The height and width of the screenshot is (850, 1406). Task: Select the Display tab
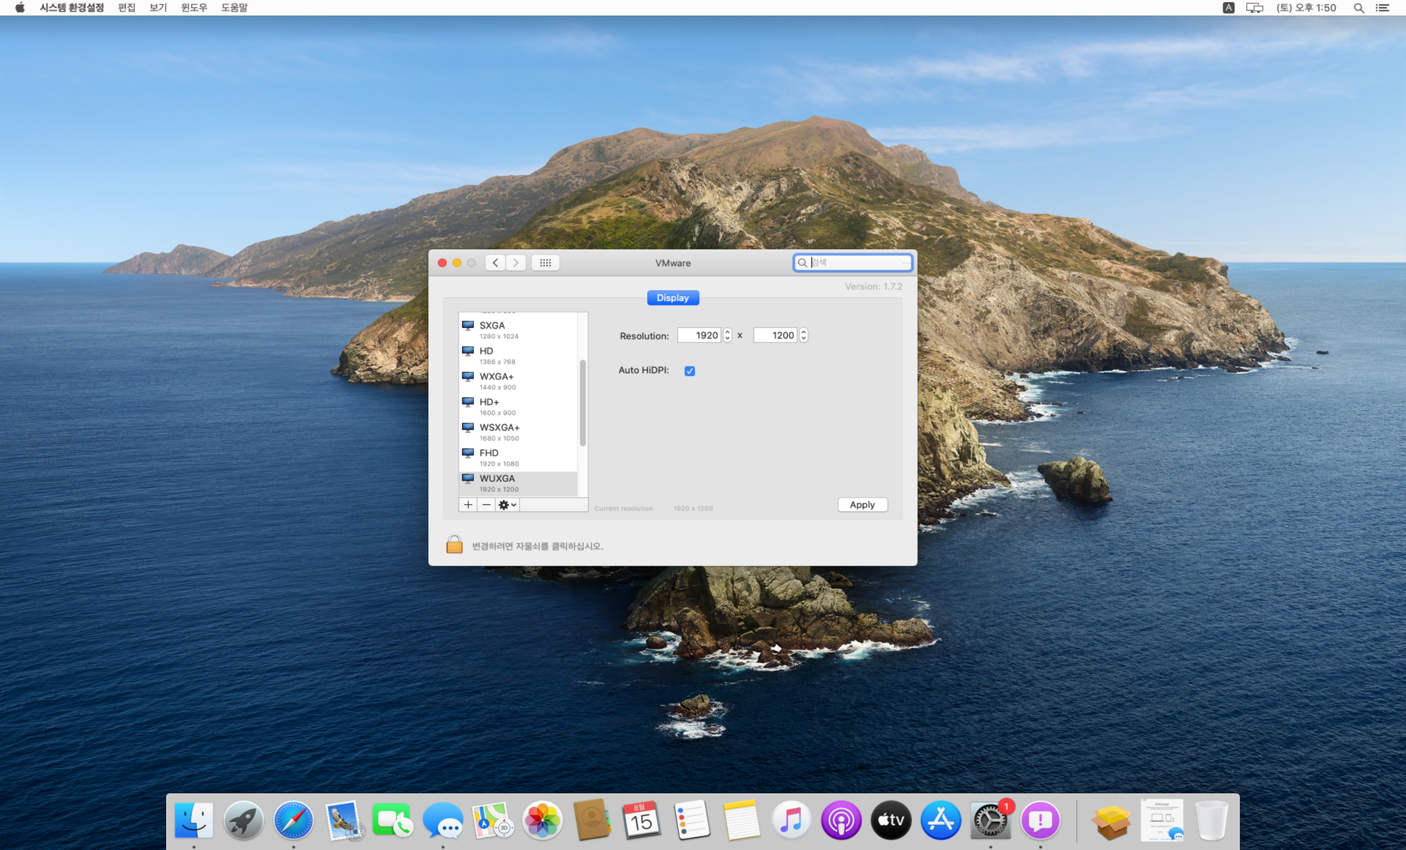[673, 298]
